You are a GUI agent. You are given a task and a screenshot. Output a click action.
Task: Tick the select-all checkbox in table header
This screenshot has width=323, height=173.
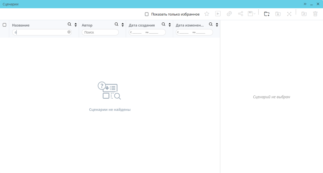tap(4, 25)
